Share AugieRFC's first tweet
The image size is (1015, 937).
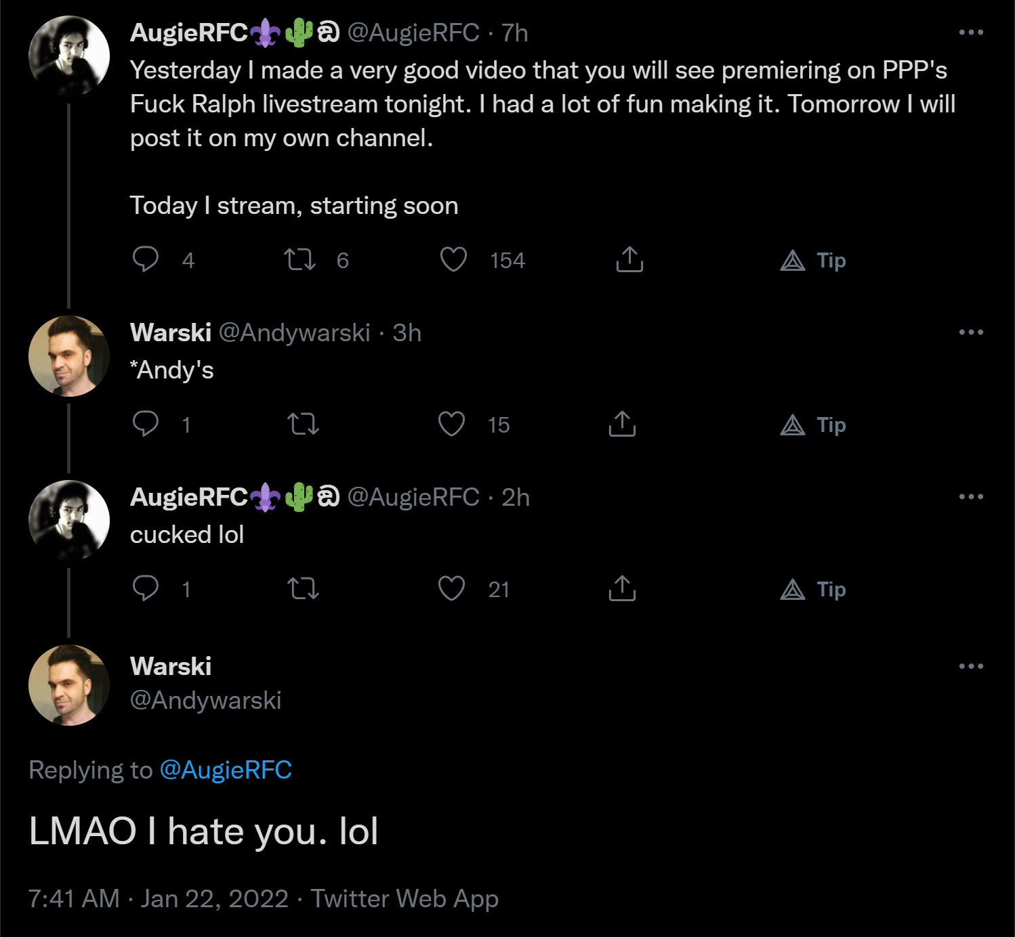tap(629, 259)
